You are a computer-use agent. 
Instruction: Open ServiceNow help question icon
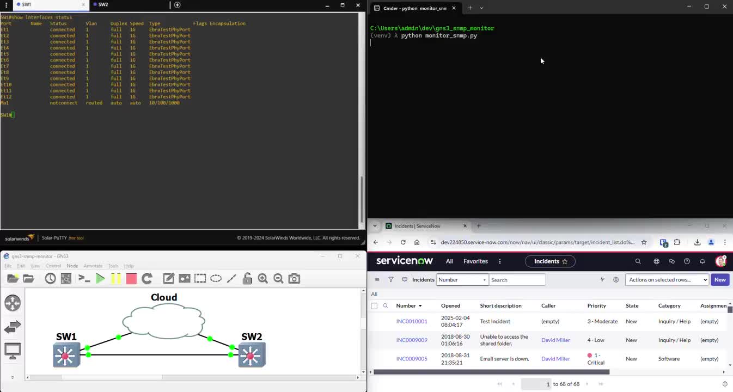pos(687,261)
